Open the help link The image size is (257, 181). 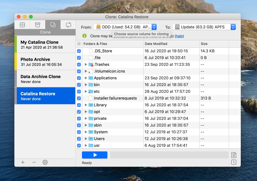click(179, 36)
